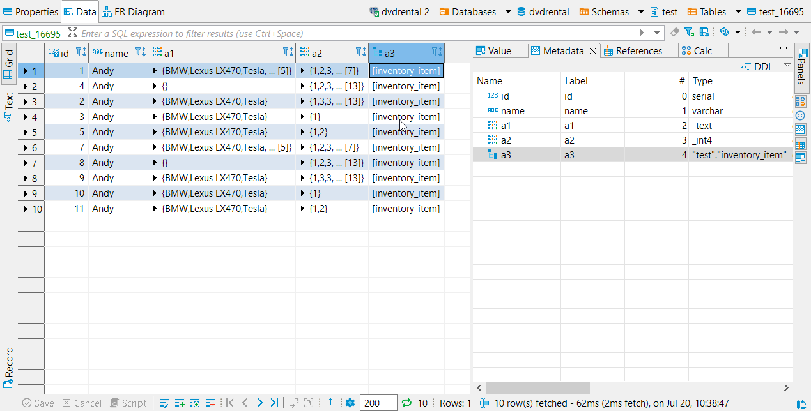Image resolution: width=811 pixels, height=411 pixels.
Task: Toggle sort/filter on a1 column
Action: tap(288, 52)
